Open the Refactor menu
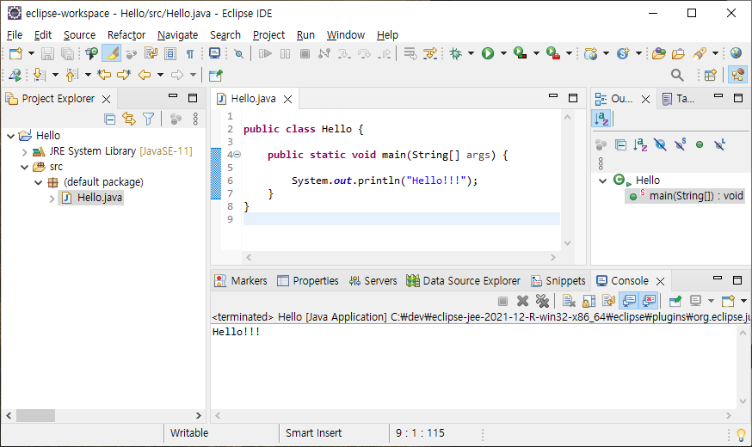752x447 pixels. [x=126, y=35]
